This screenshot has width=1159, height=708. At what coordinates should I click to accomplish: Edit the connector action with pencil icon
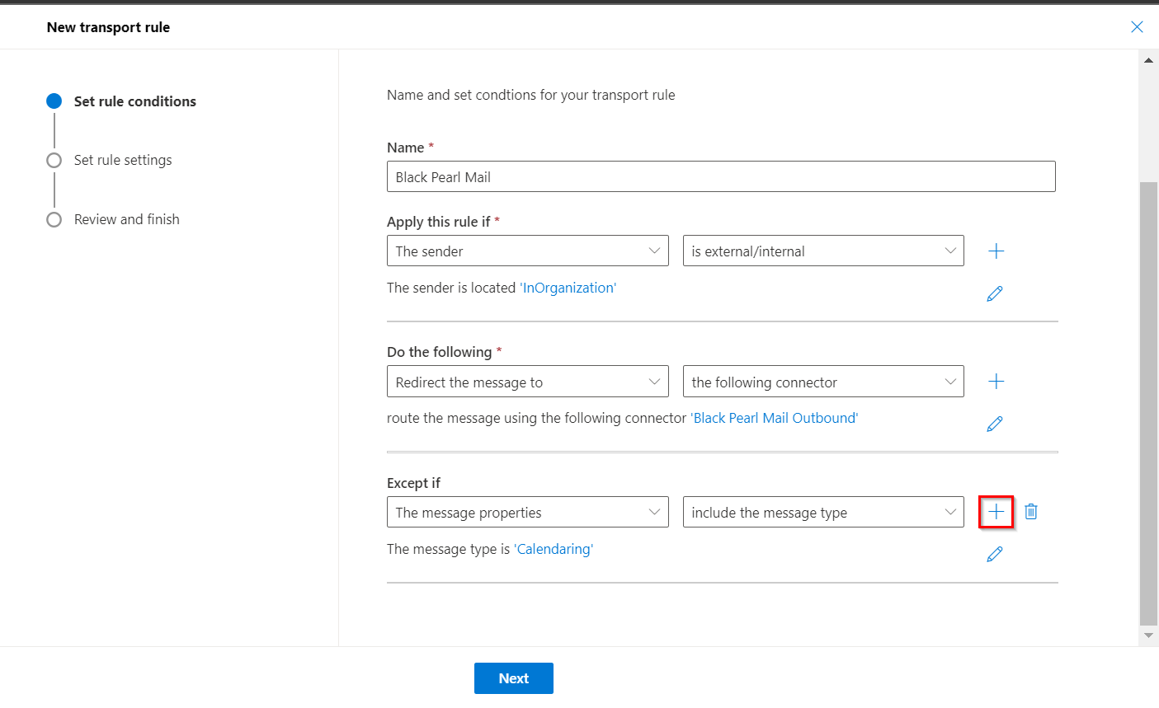[995, 424]
